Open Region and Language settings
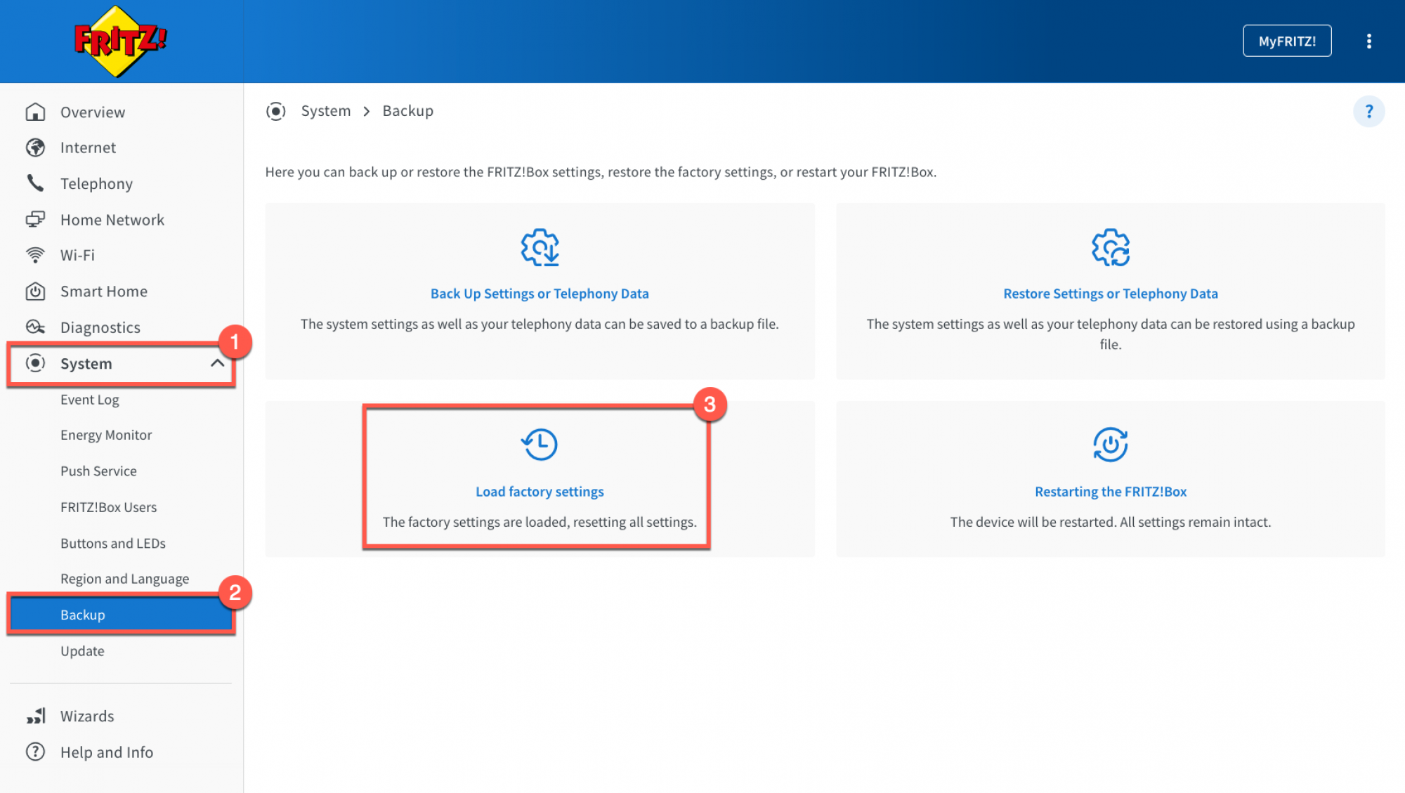1405x793 pixels. [124, 579]
